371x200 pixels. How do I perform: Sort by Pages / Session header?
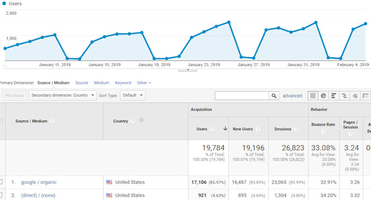click(x=350, y=125)
